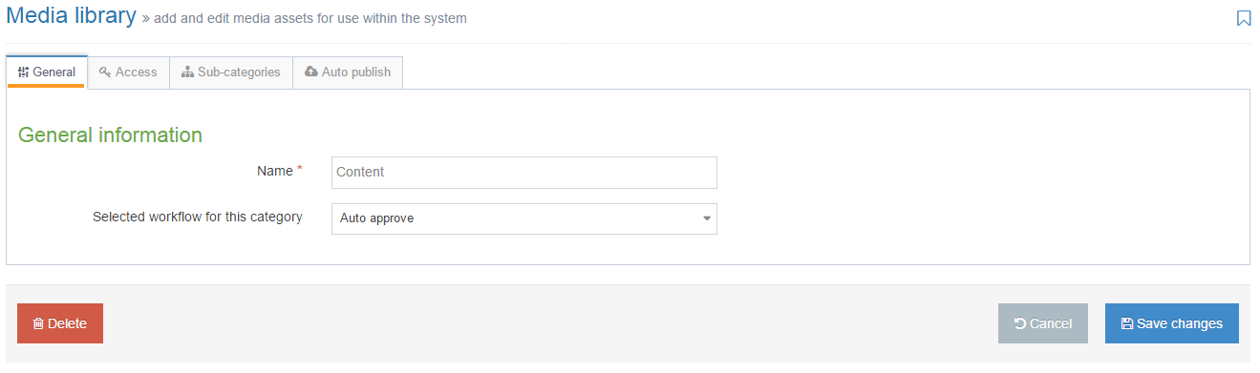Click the Selected workflow for this category label
1260x373 pixels.
198,218
